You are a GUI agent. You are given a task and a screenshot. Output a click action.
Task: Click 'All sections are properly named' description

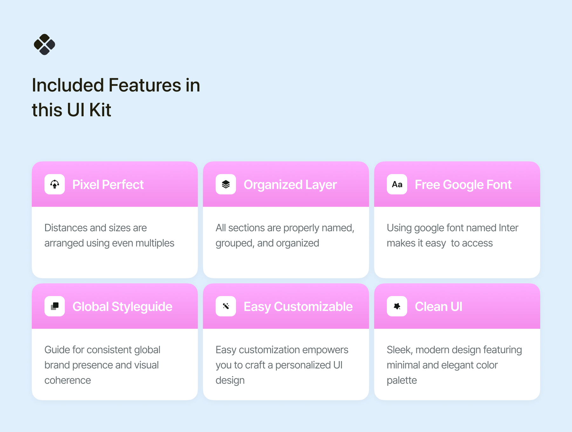[x=285, y=235]
